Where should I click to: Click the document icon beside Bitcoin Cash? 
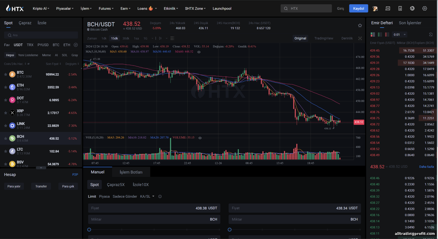[x=88, y=29]
